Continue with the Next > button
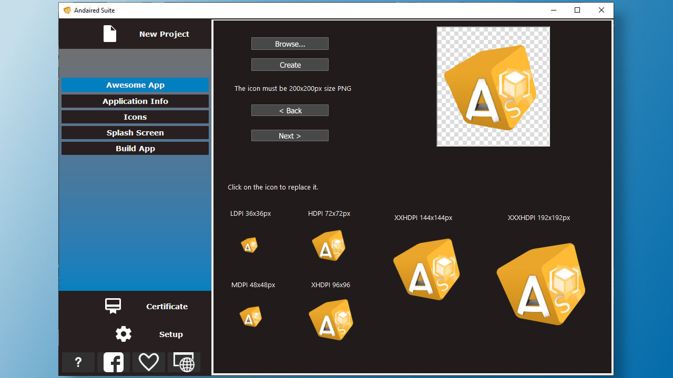The height and width of the screenshot is (378, 673). [290, 135]
